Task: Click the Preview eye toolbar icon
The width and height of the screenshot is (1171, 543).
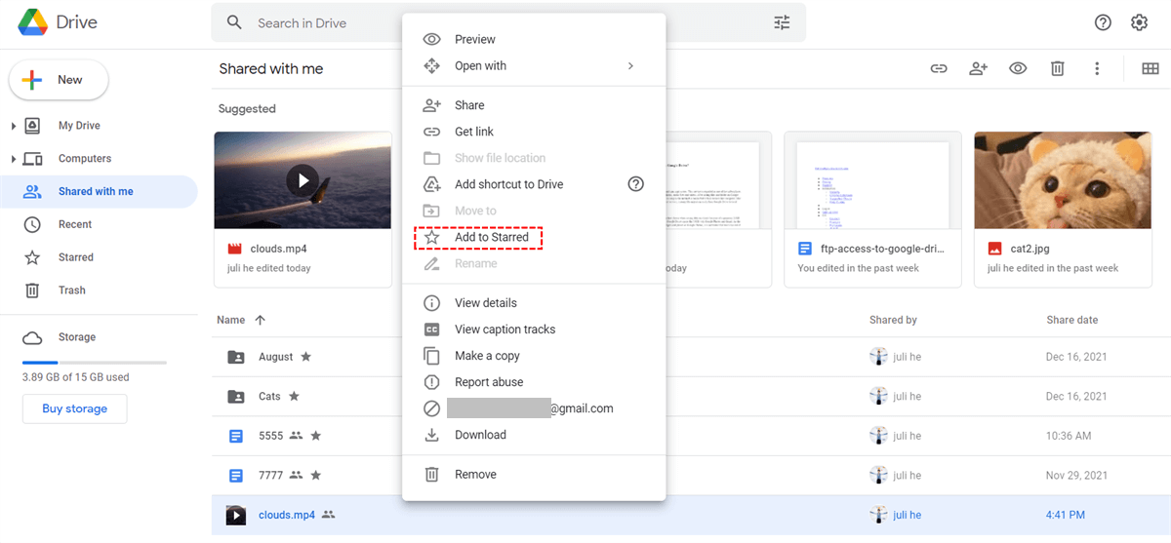Action: (1018, 68)
